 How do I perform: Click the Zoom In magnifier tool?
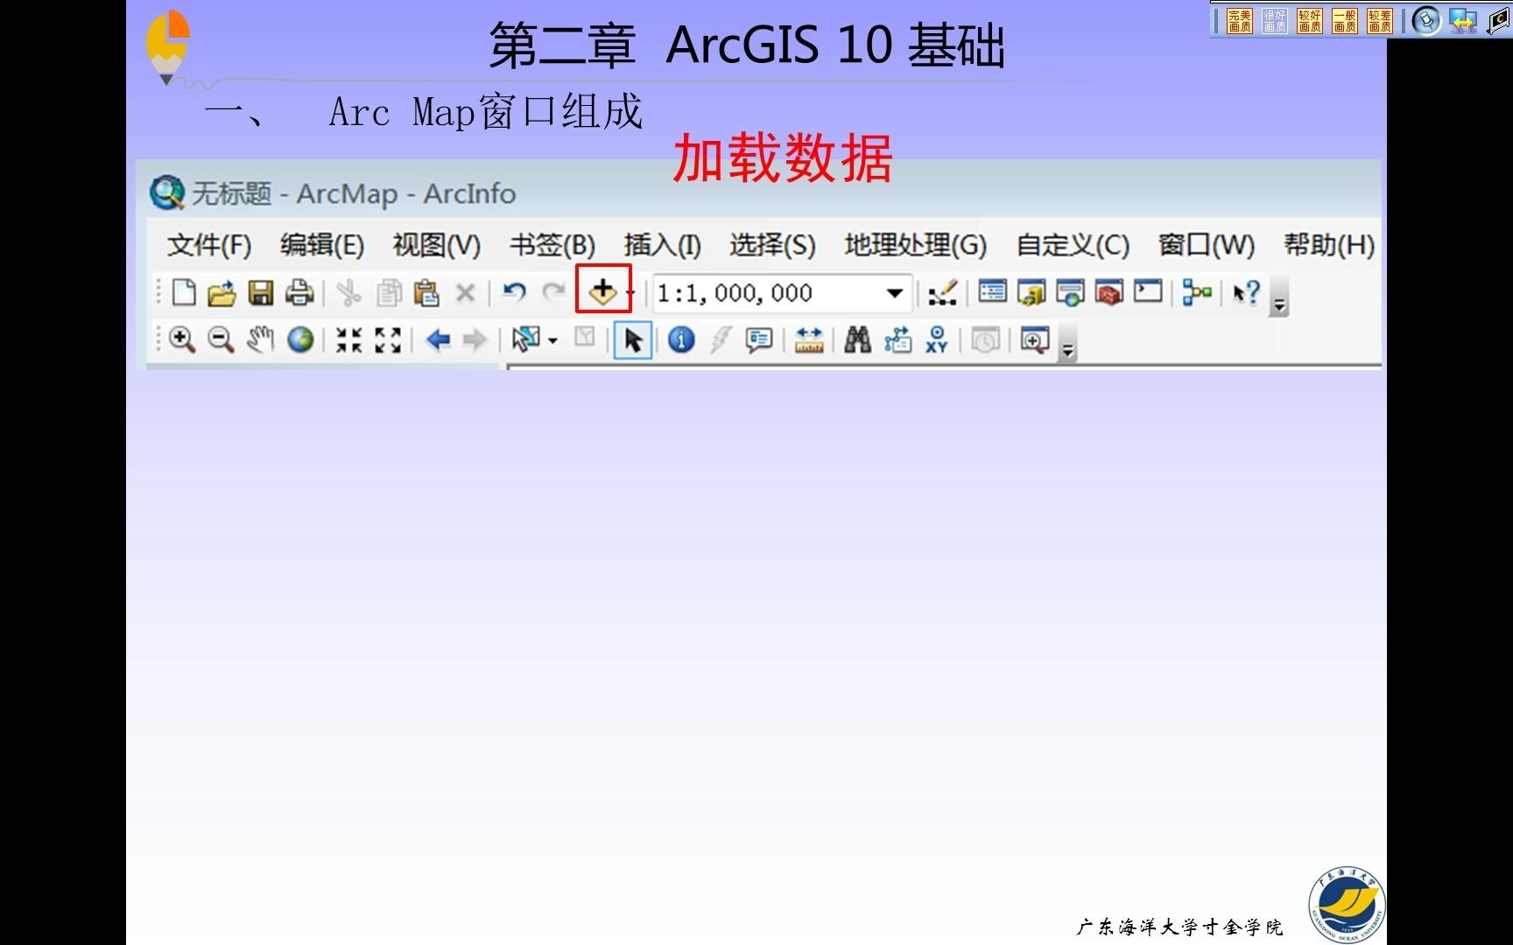pos(184,340)
